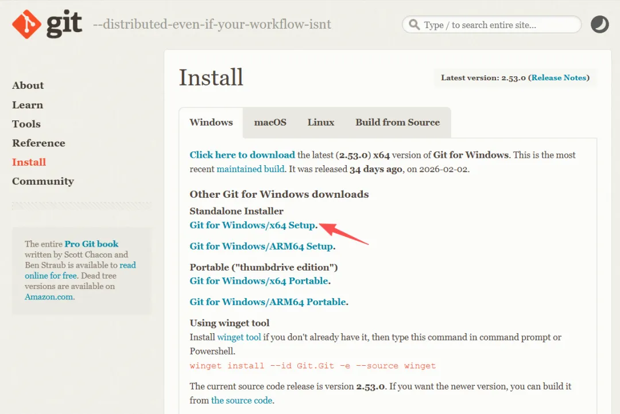The image size is (620, 414).
Task: Select the Install sidebar item
Action: coord(29,162)
